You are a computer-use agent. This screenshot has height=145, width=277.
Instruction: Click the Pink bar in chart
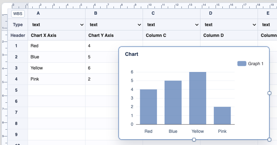pyautogui.click(x=222, y=115)
